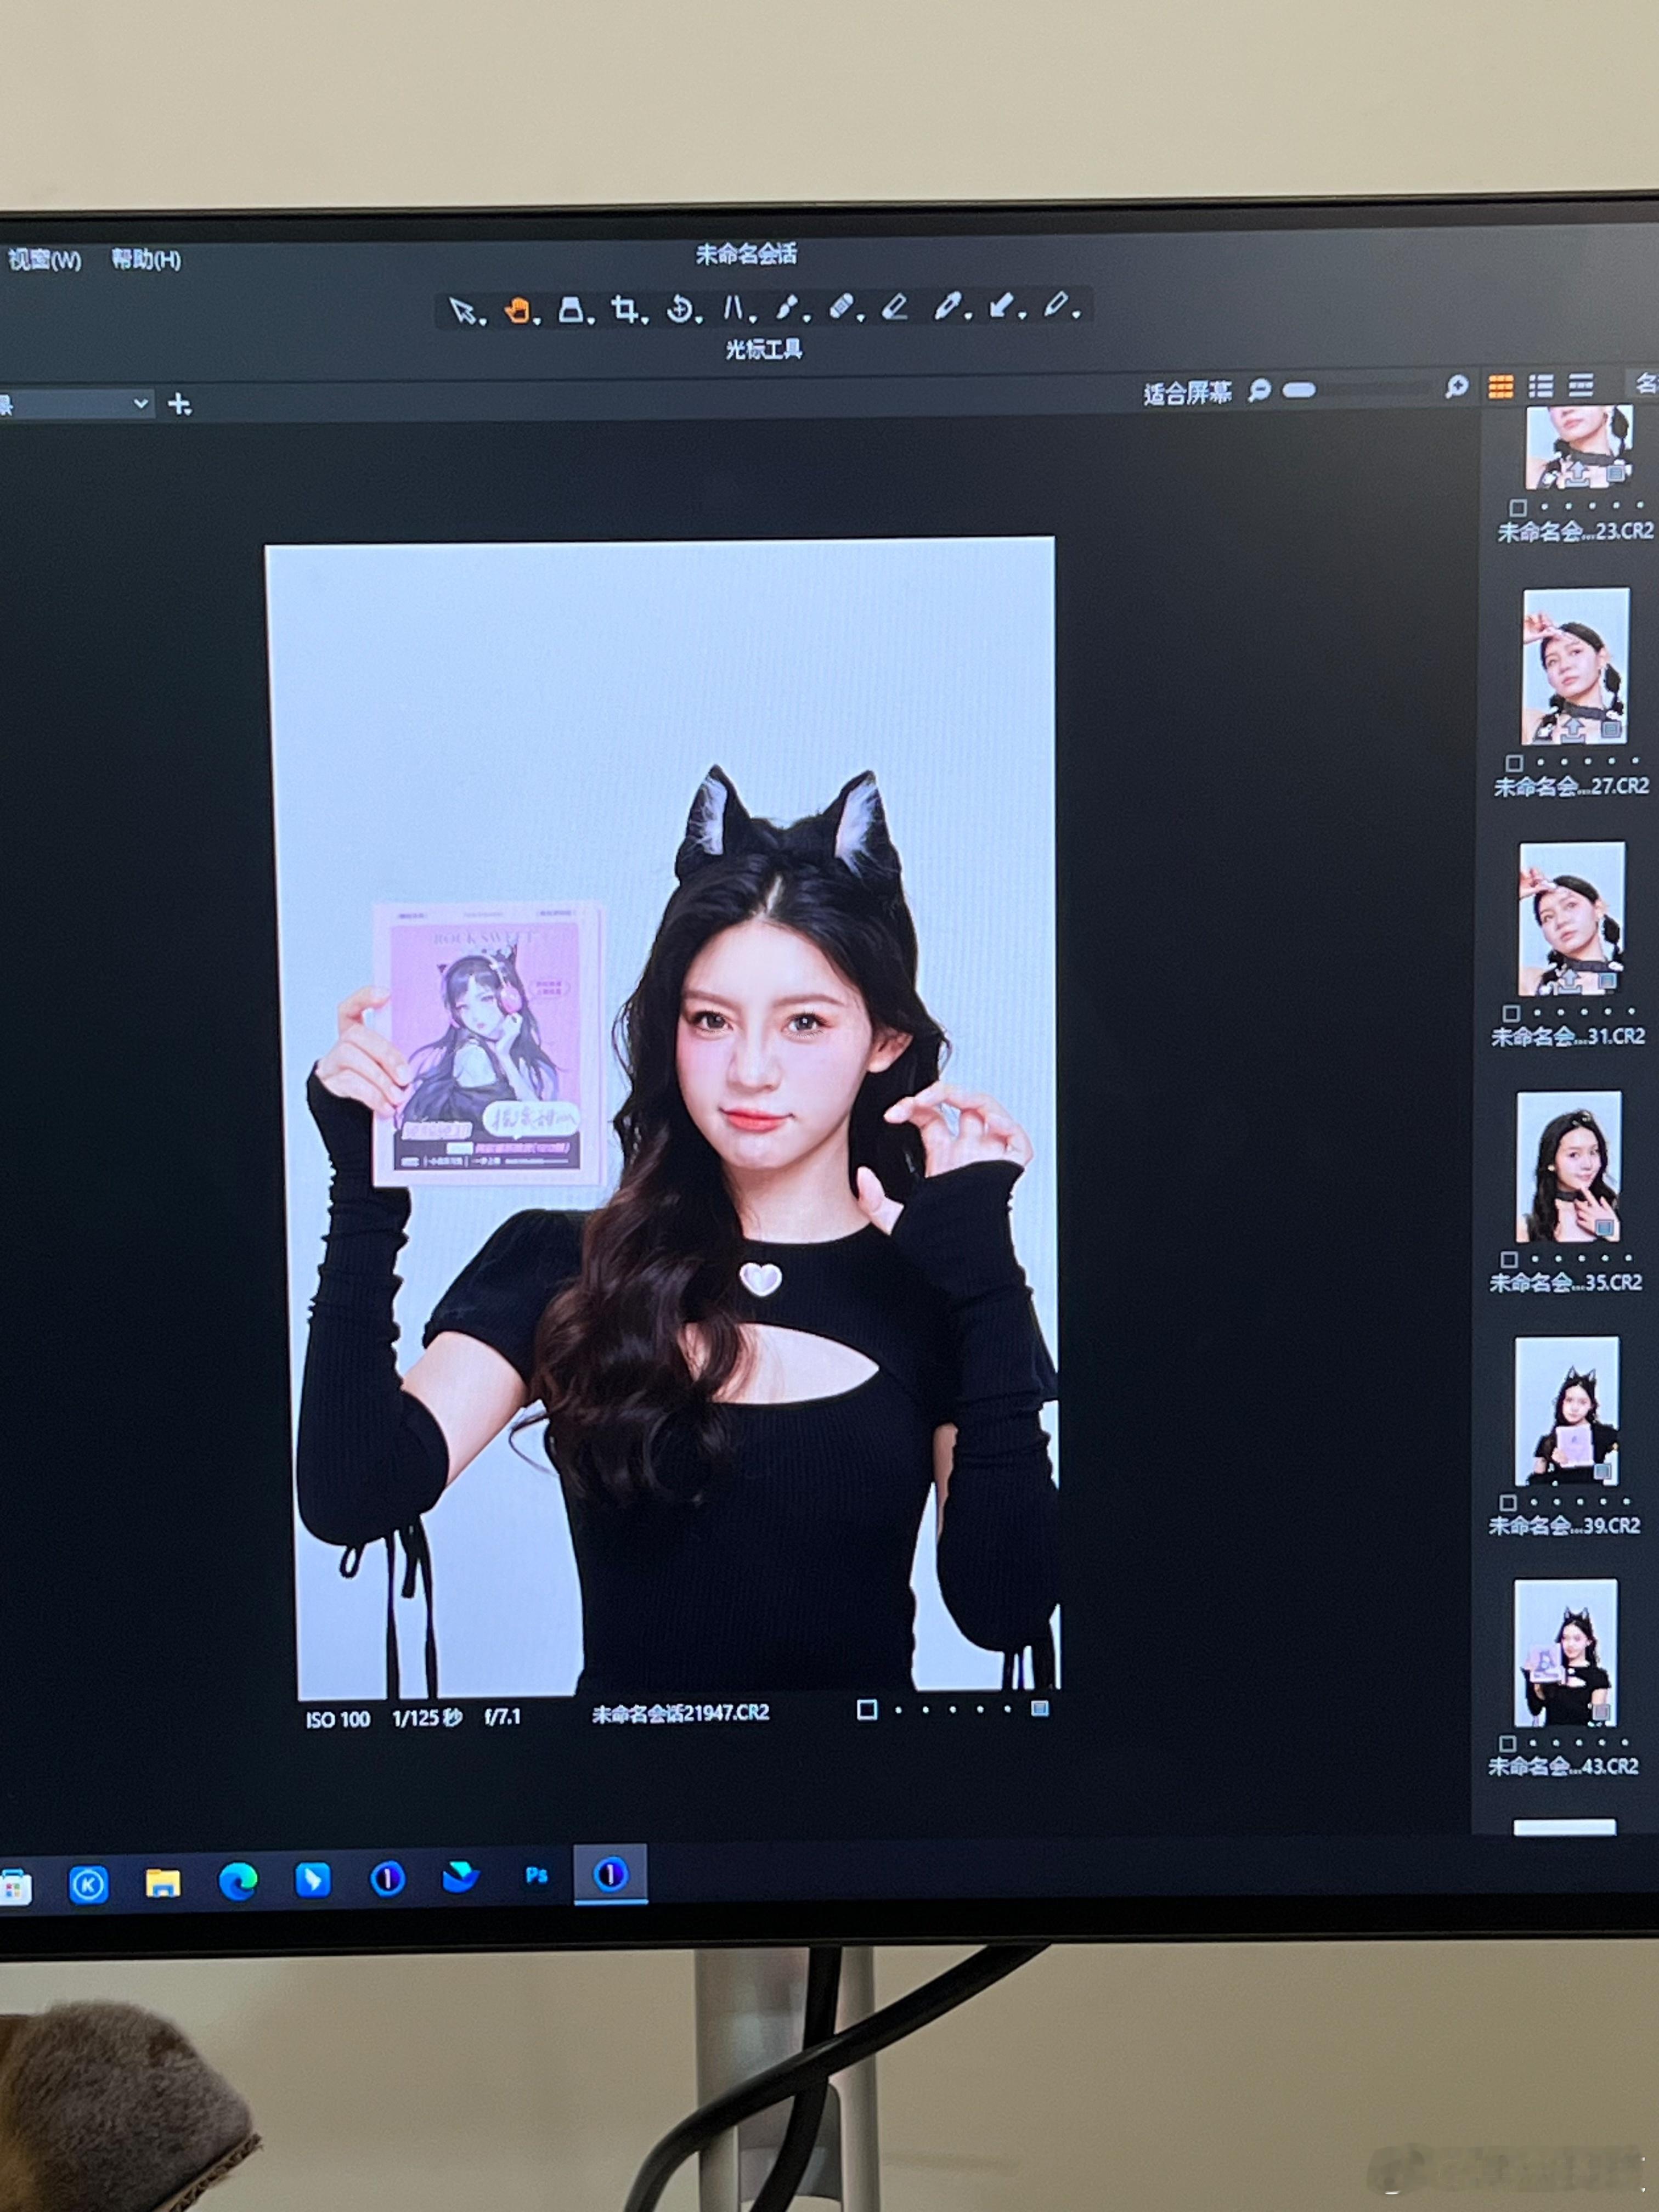Open File Explorer from the taskbar
The image size is (1659, 2212).
pyautogui.click(x=162, y=1883)
